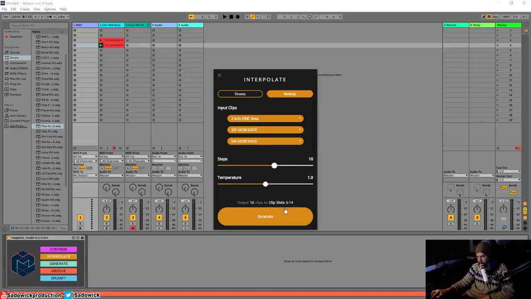
Task: Open the 1 Bar quantization dropdown
Action: [x=63, y=17]
